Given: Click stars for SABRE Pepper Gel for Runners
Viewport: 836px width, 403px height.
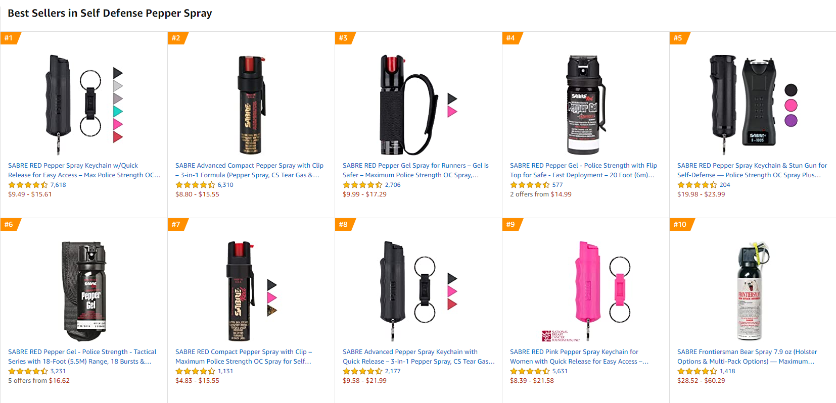Looking at the screenshot, I should point(362,185).
